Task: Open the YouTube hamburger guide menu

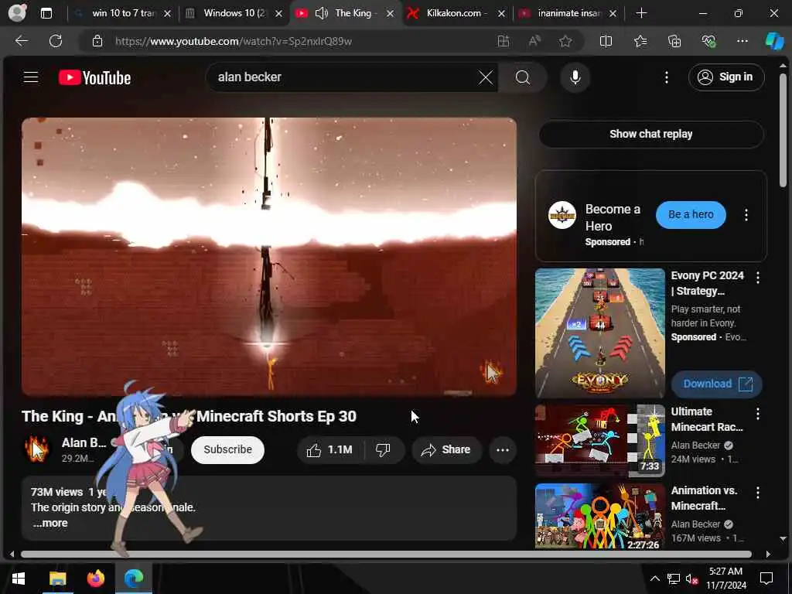Action: coord(31,77)
